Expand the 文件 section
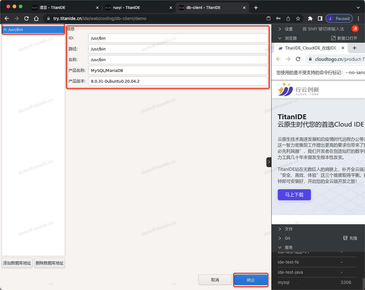365x290 pixels. (x=280, y=229)
